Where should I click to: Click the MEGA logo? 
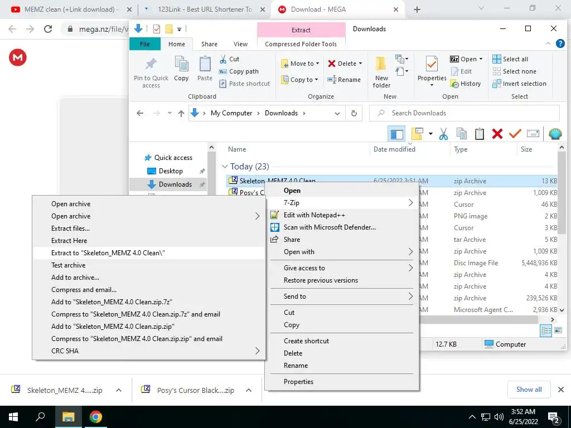click(x=18, y=57)
